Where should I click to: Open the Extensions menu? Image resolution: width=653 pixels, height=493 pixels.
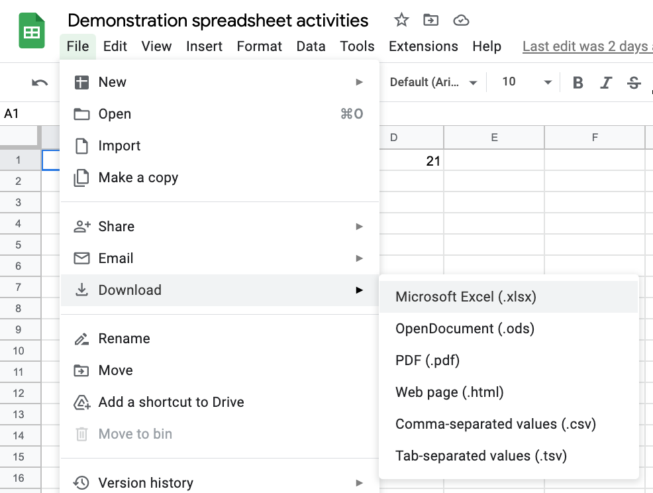423,46
